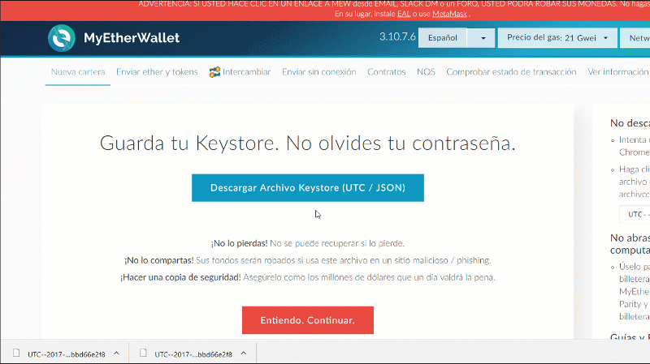Screen dimensions: 650x364
Task: Follow the EAL link in warning
Action: (403, 14)
